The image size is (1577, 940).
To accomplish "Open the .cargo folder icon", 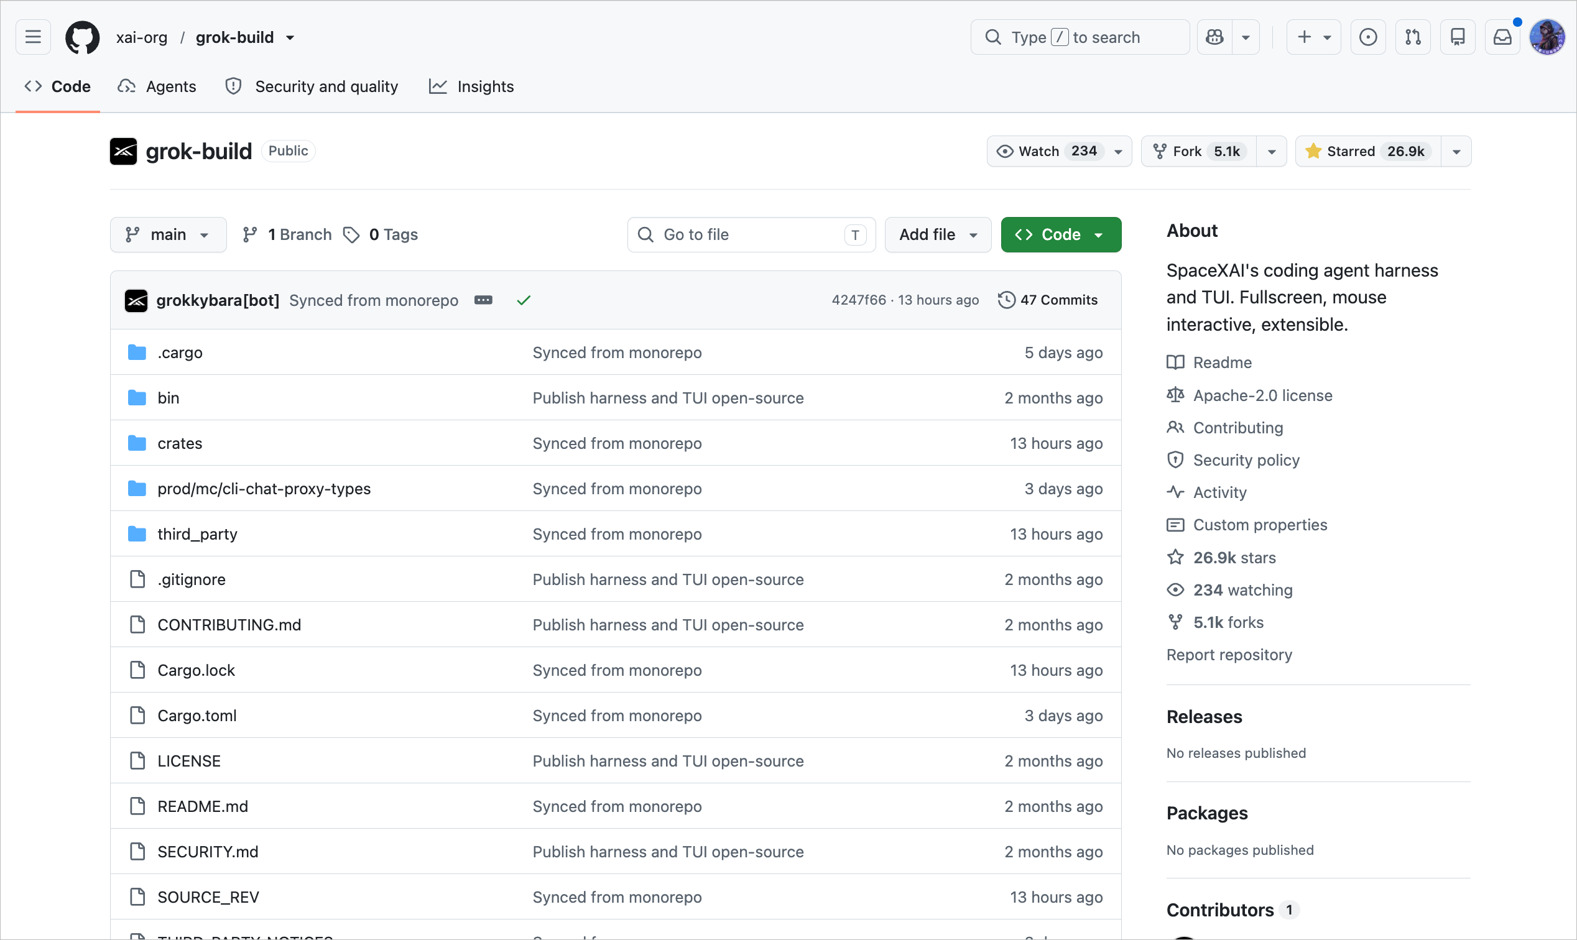I will [137, 352].
